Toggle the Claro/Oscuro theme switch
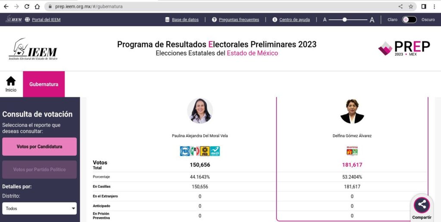The image size is (441, 222). (x=409, y=20)
